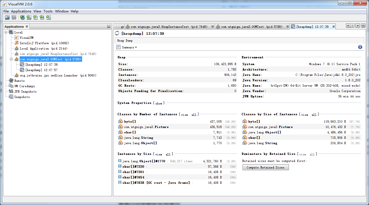Click java.lang.Object[]#1770 instance row

[178, 161]
